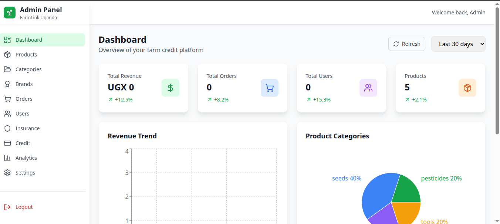The image size is (500, 224).
Task: Click the Users people icon in sidebar
Action: click(x=7, y=114)
